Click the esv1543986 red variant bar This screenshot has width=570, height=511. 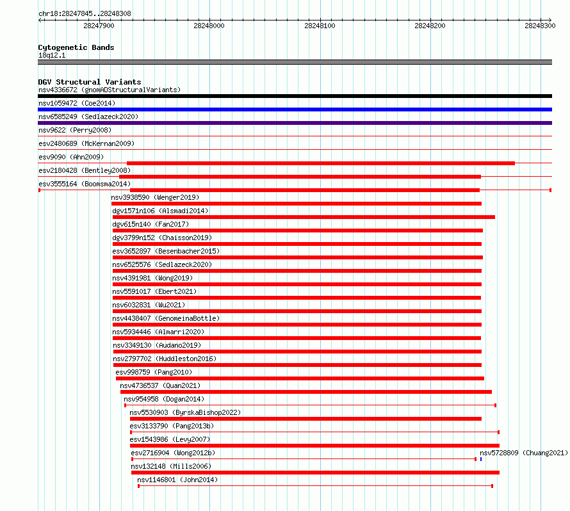click(x=315, y=446)
